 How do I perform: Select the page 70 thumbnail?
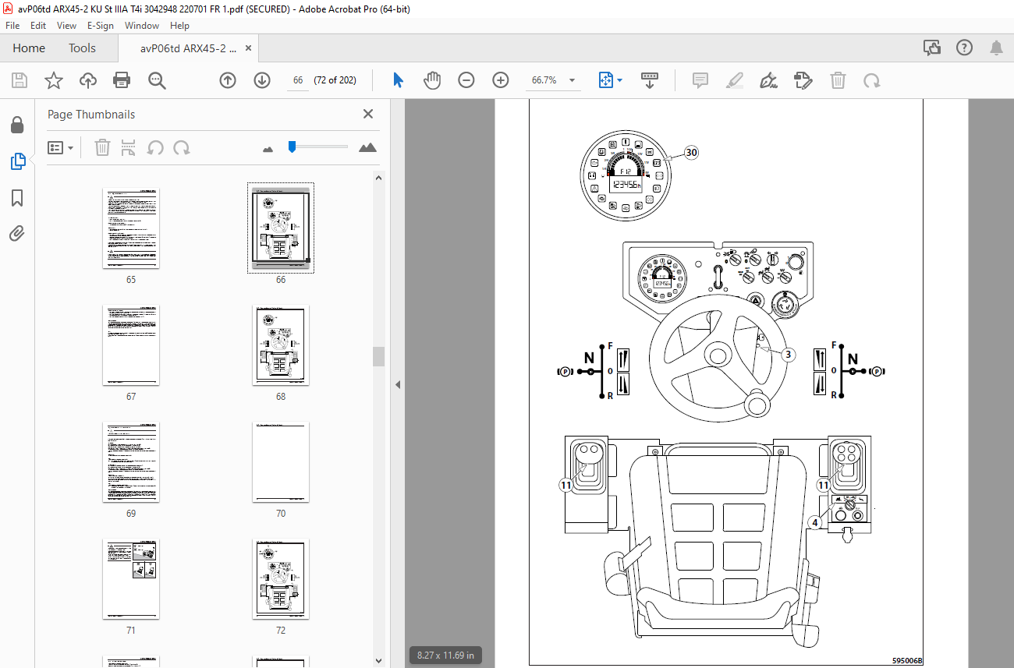pyautogui.click(x=281, y=461)
